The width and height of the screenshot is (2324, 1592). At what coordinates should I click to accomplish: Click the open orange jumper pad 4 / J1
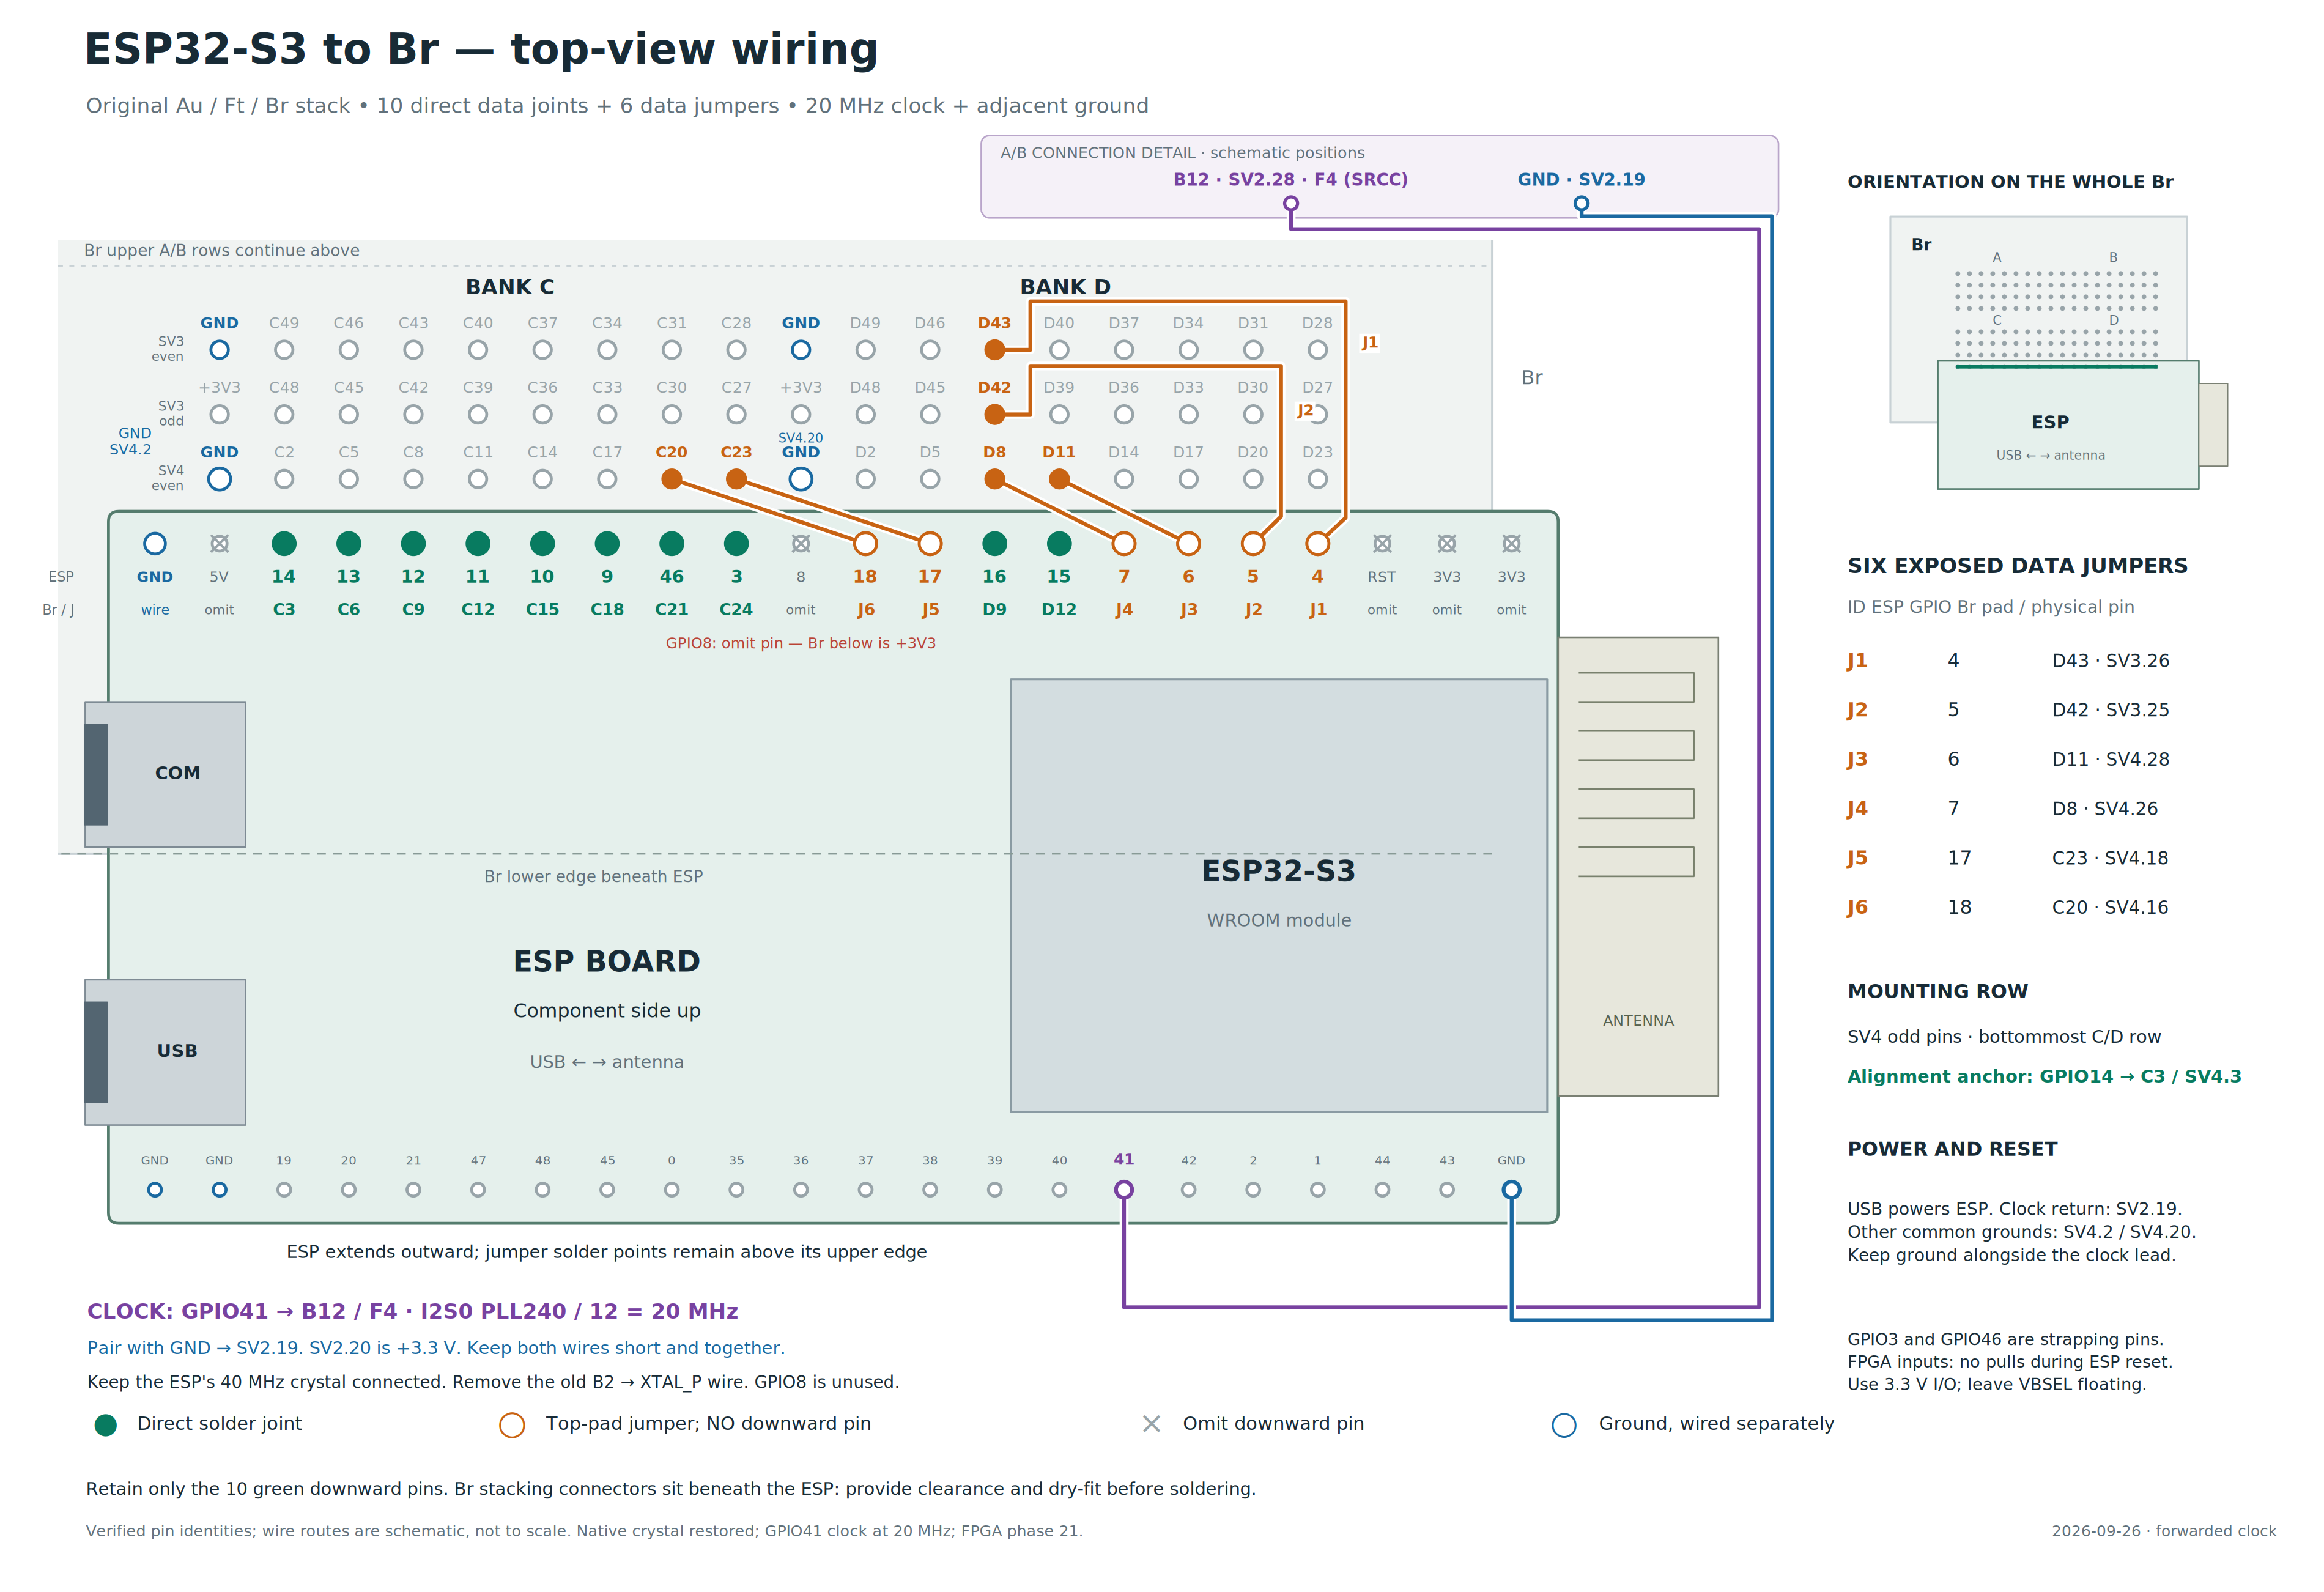[x=1318, y=544]
